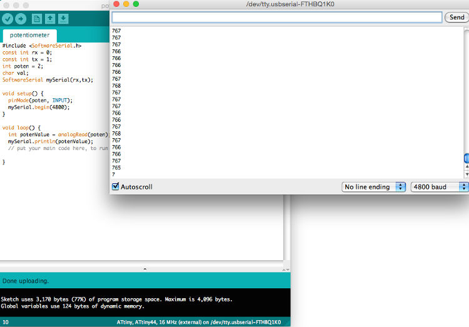This screenshot has height=327, width=469.
Task: Close the serial monitor window with red button
Action: [117, 4]
